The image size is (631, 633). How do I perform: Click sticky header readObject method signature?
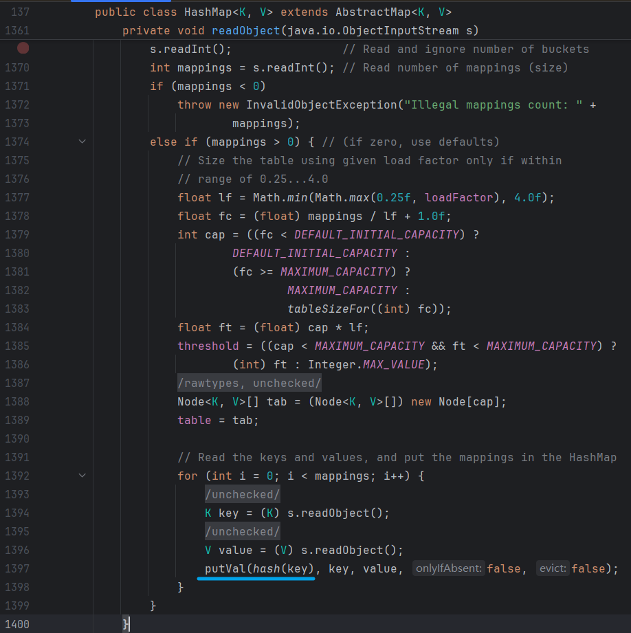pos(300,31)
